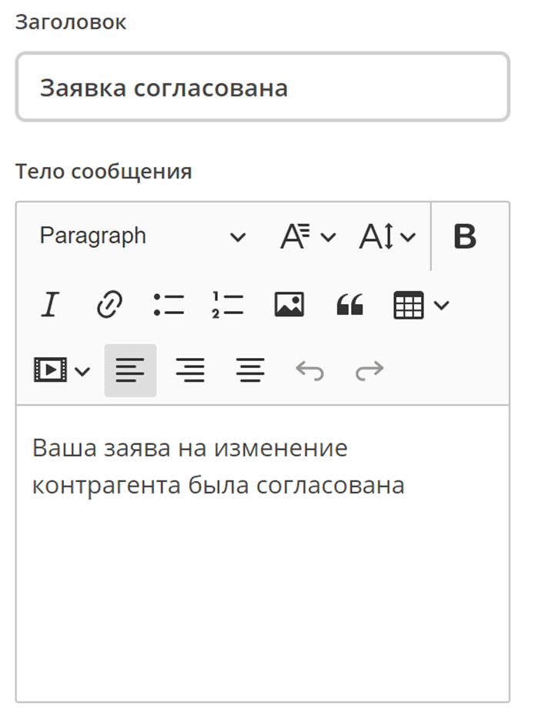
Task: Open the Paragraph heading style dropdown
Action: (143, 236)
